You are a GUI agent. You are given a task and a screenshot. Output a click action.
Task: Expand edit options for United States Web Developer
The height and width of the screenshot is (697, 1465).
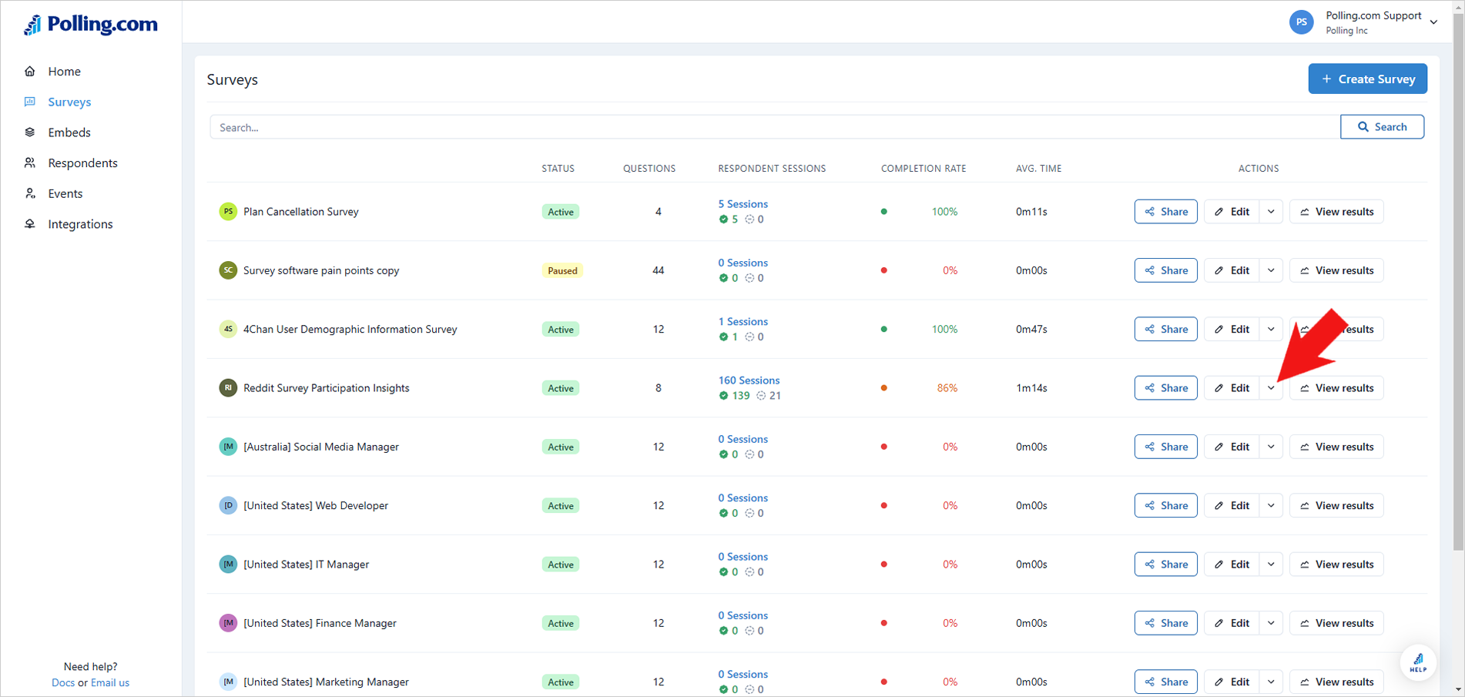pyautogui.click(x=1271, y=505)
